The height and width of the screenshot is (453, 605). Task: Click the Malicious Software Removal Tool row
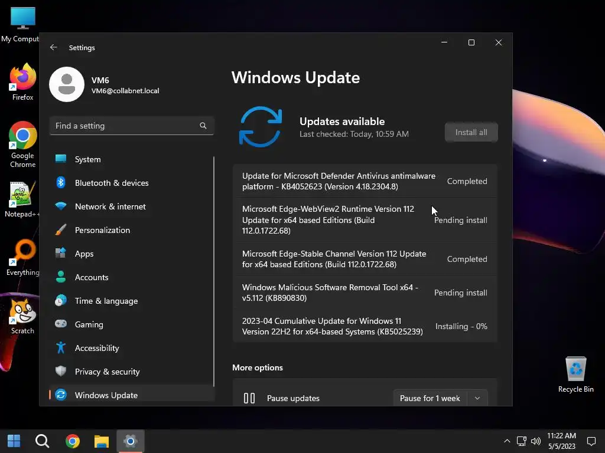[x=365, y=293]
